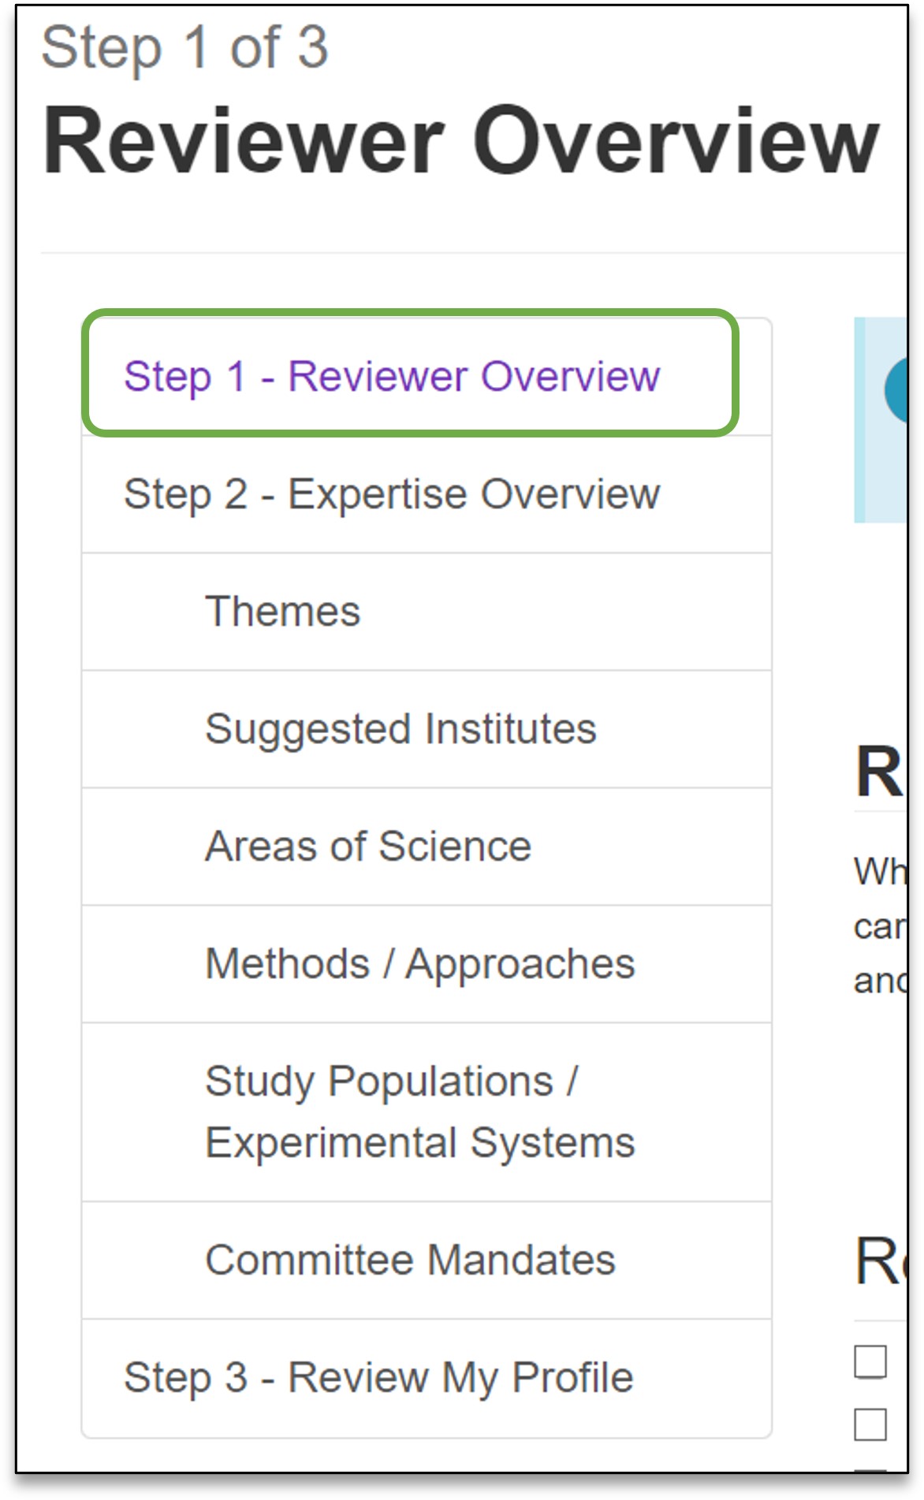Screen dimensions: 924x1500
Task: Click the "Step 1 of 3" progress label
Action: tap(184, 47)
